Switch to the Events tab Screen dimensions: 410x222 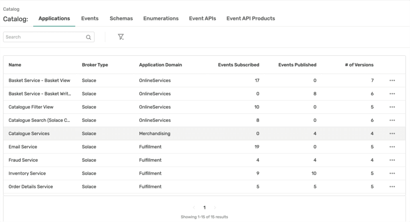click(90, 18)
